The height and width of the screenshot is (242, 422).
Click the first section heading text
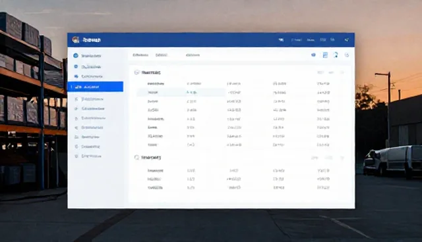pyautogui.click(x=151, y=72)
